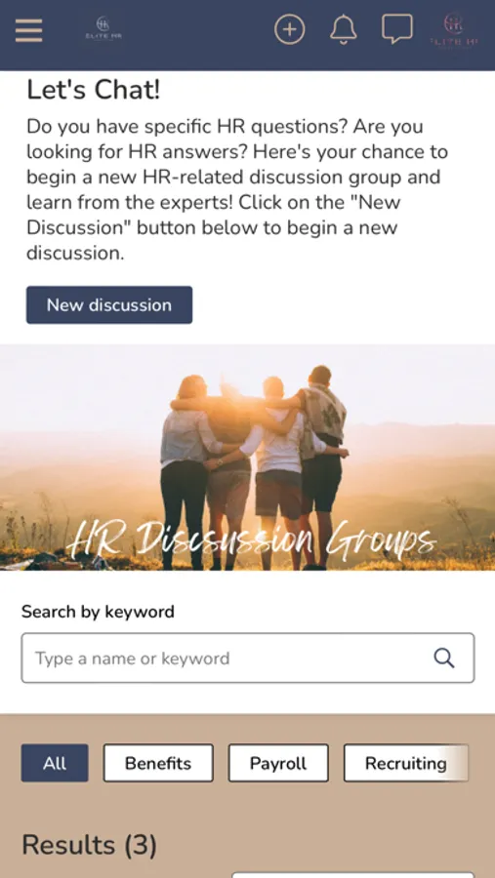The height and width of the screenshot is (878, 495).
Task: Click the 'Search by keyword' label
Action: [x=98, y=612]
